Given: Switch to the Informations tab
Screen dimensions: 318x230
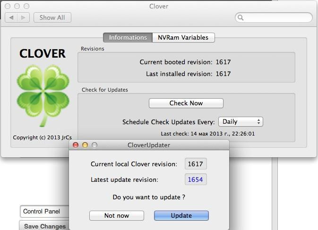Looking at the screenshot, I should coord(128,37).
